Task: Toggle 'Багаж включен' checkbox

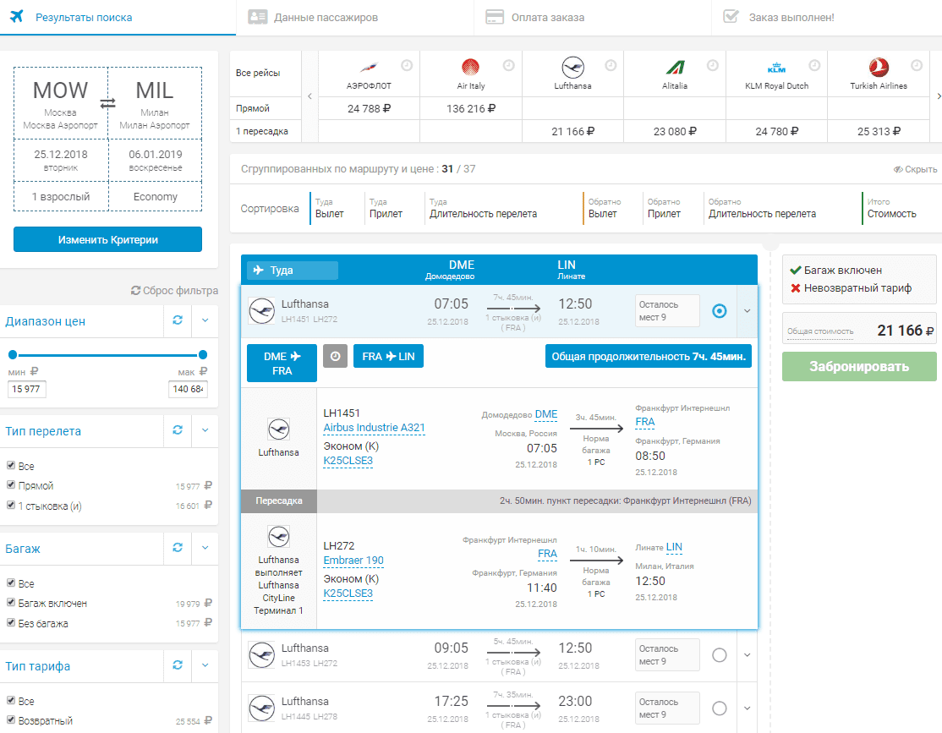Action: [x=11, y=602]
